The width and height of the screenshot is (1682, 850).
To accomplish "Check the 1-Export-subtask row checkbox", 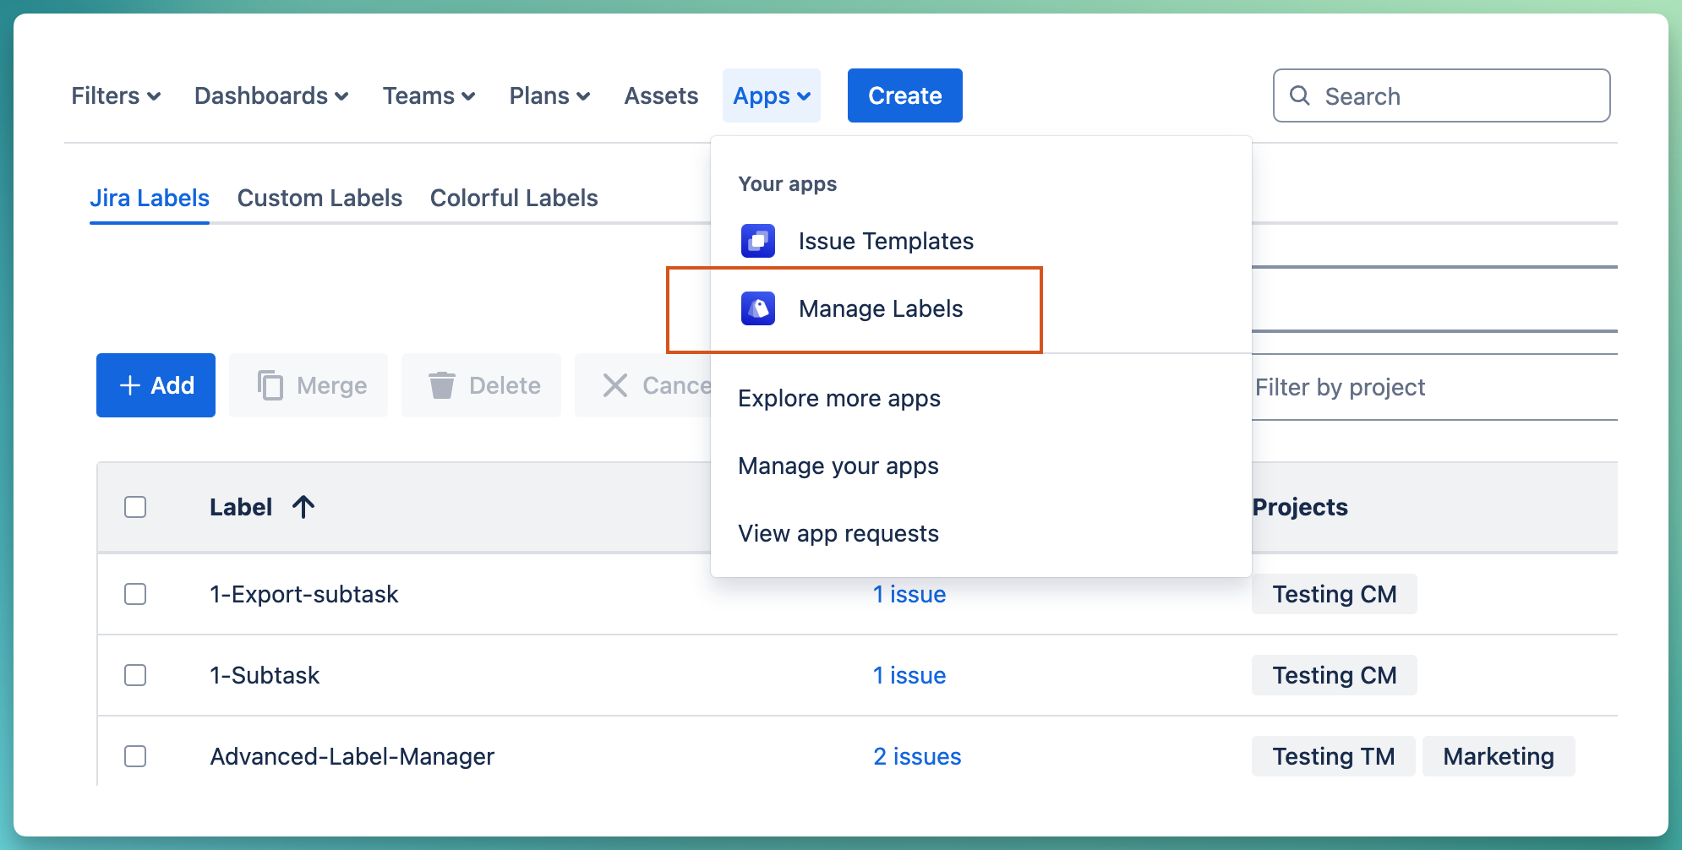I will tap(134, 594).
